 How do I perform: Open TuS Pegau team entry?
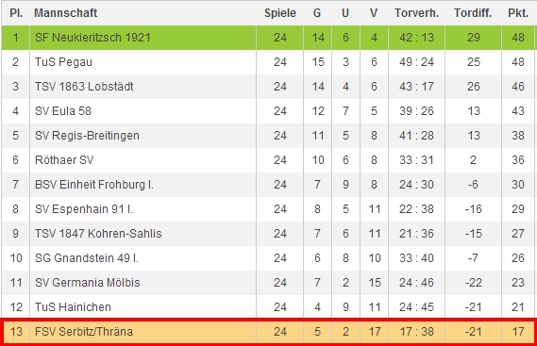pyautogui.click(x=63, y=62)
